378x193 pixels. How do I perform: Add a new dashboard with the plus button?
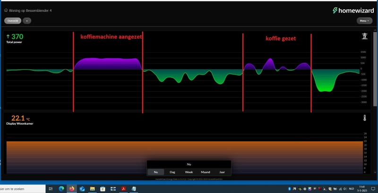pos(27,21)
